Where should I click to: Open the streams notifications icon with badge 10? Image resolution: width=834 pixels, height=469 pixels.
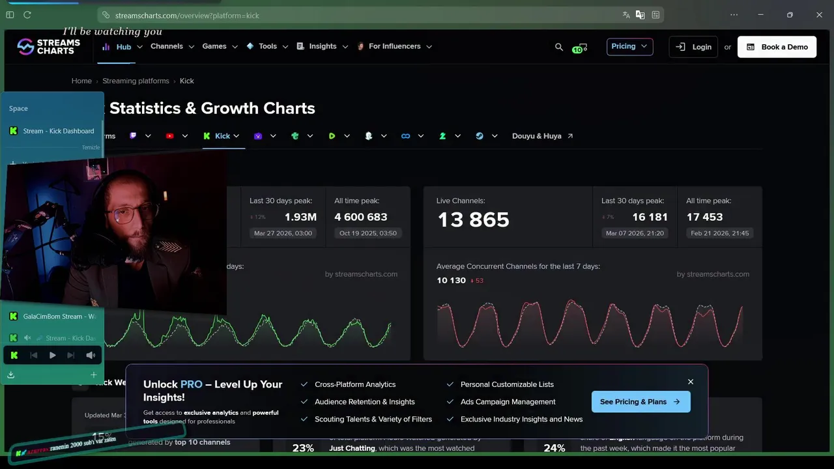pos(579,48)
